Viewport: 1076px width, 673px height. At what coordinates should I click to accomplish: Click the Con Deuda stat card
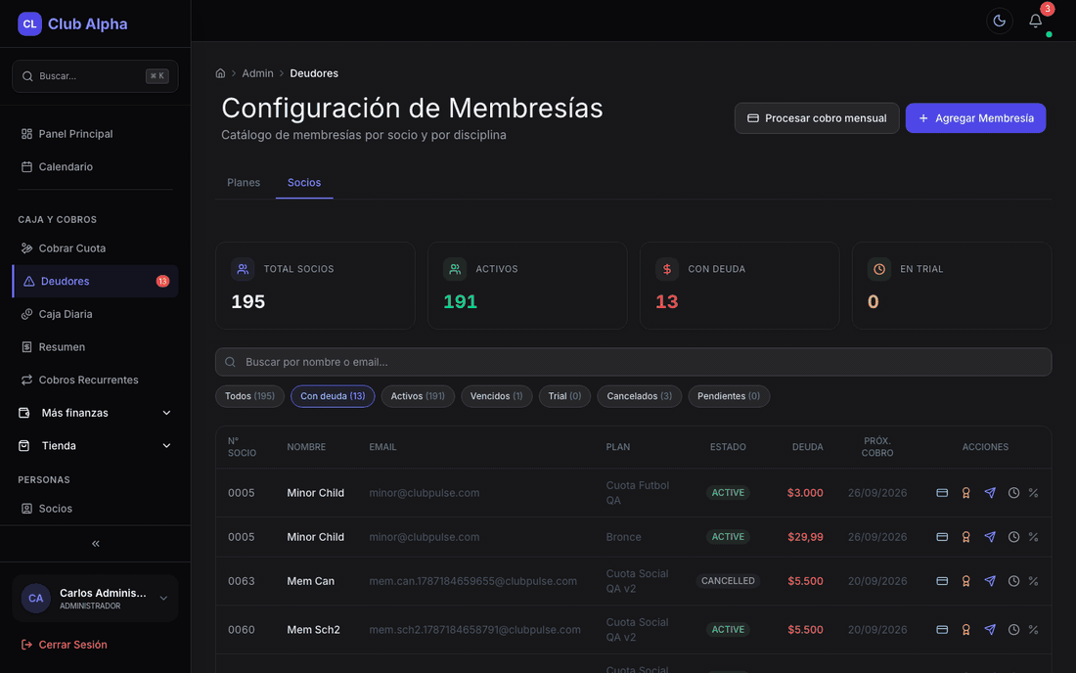(x=740, y=286)
